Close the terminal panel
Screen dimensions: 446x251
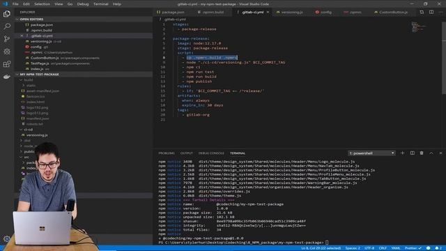(x=440, y=153)
